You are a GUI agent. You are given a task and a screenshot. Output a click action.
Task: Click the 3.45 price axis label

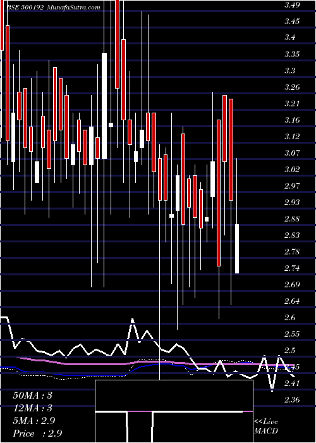[292, 22]
